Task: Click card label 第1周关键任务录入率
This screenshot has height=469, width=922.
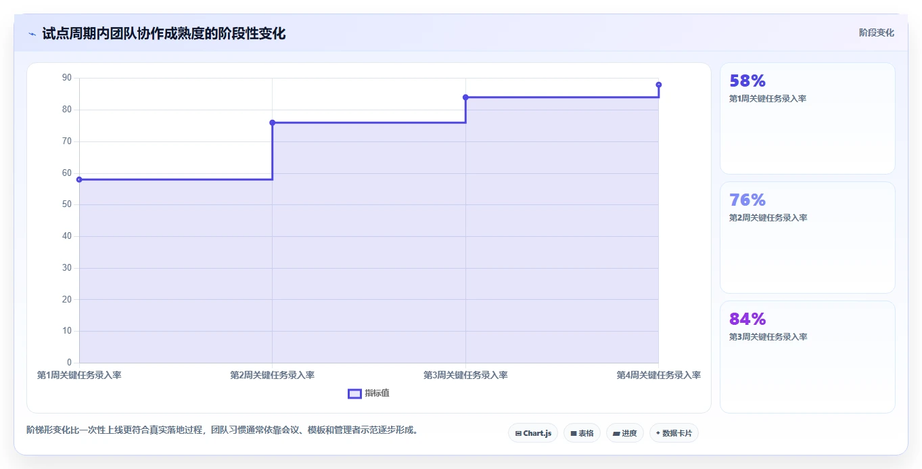Action: [768, 99]
